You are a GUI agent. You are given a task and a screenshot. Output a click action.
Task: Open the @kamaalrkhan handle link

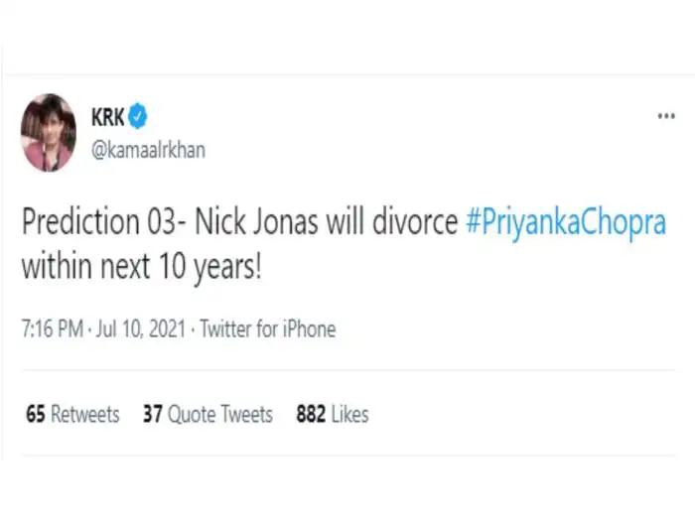[x=148, y=149]
